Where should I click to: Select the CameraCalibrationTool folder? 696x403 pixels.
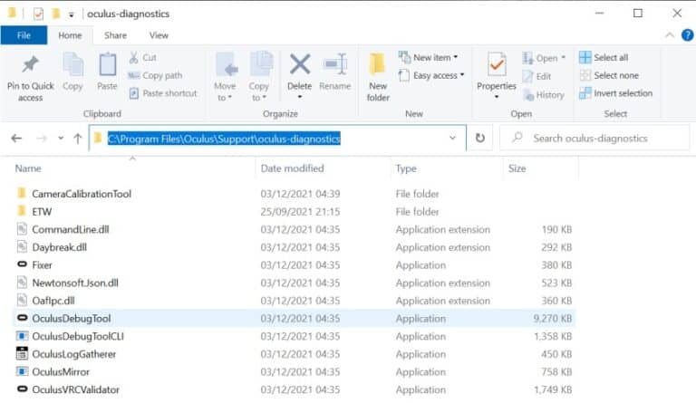coord(82,194)
